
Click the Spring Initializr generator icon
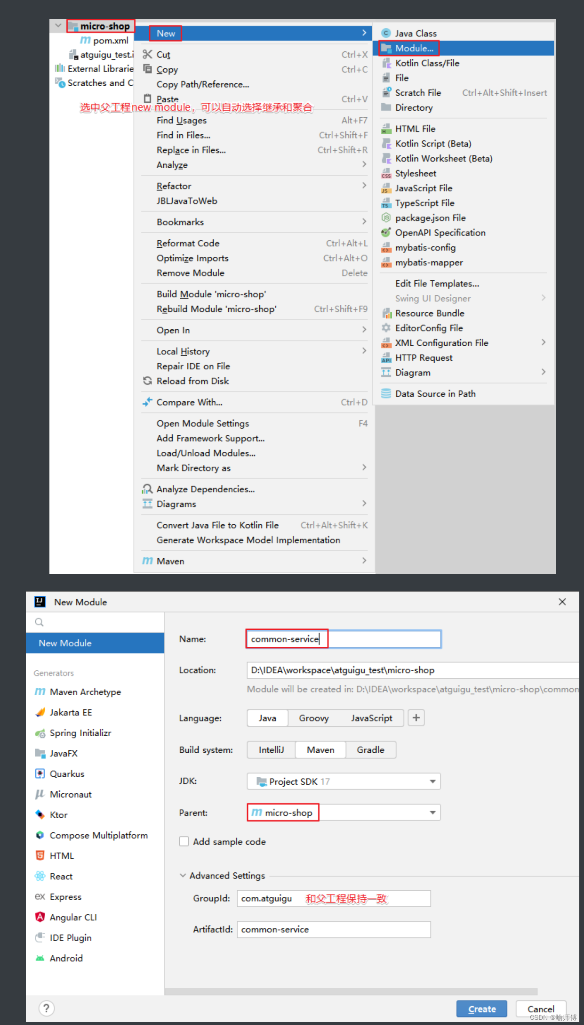[40, 733]
